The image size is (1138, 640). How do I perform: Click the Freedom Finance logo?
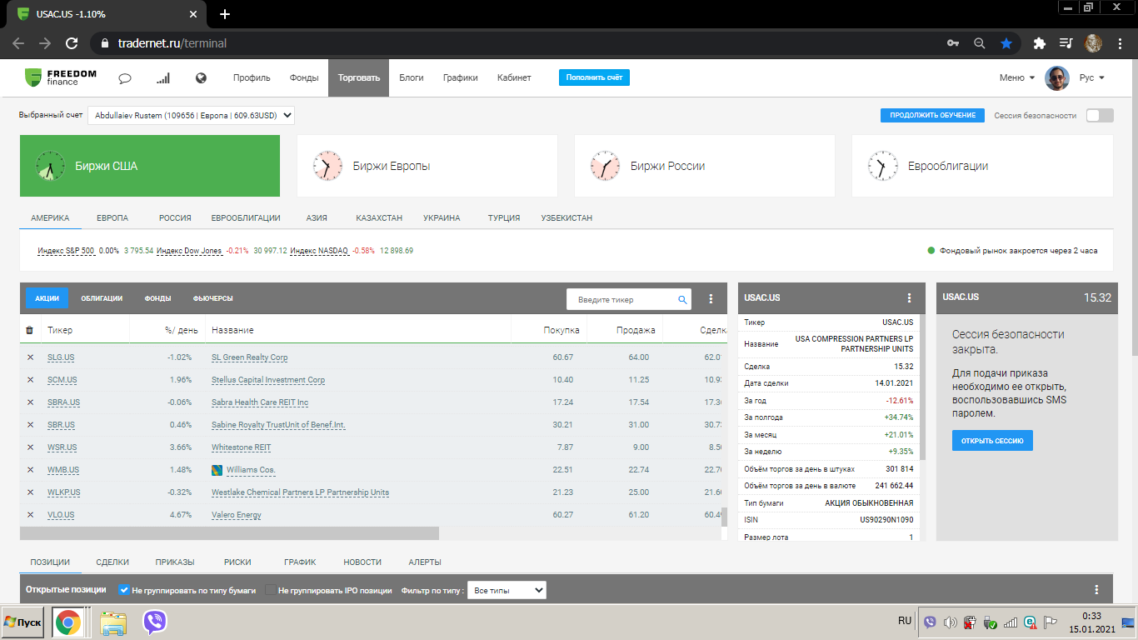(61, 77)
